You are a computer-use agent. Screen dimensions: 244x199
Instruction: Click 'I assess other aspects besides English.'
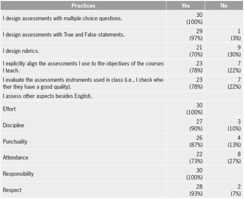(47, 96)
